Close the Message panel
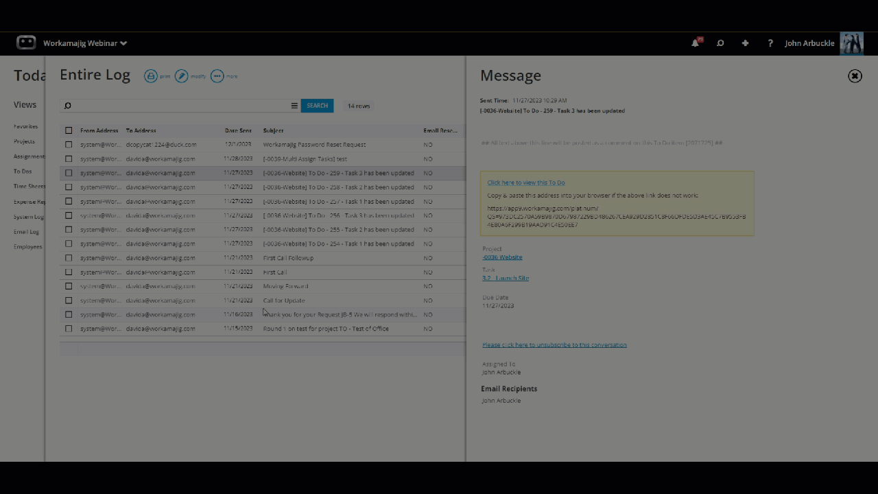Image resolution: width=878 pixels, height=494 pixels. coord(855,76)
